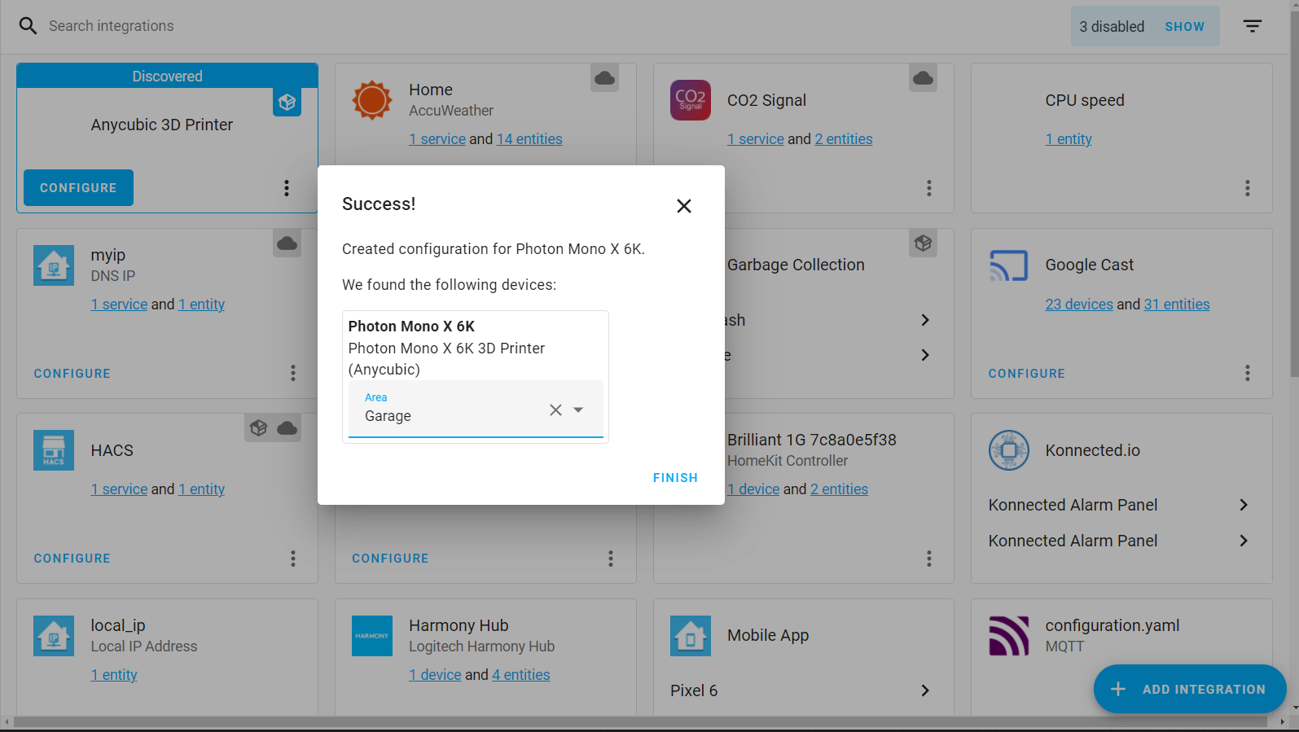This screenshot has width=1299, height=732.
Task: Click the Google Cast logo
Action: (x=1009, y=265)
